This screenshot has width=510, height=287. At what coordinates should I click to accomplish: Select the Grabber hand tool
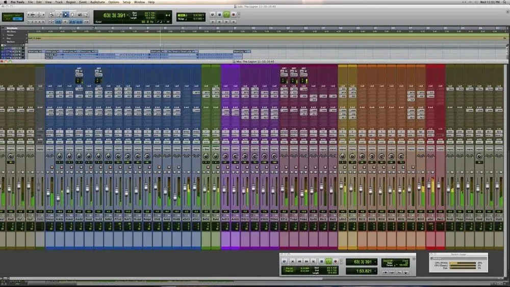coord(72,15)
